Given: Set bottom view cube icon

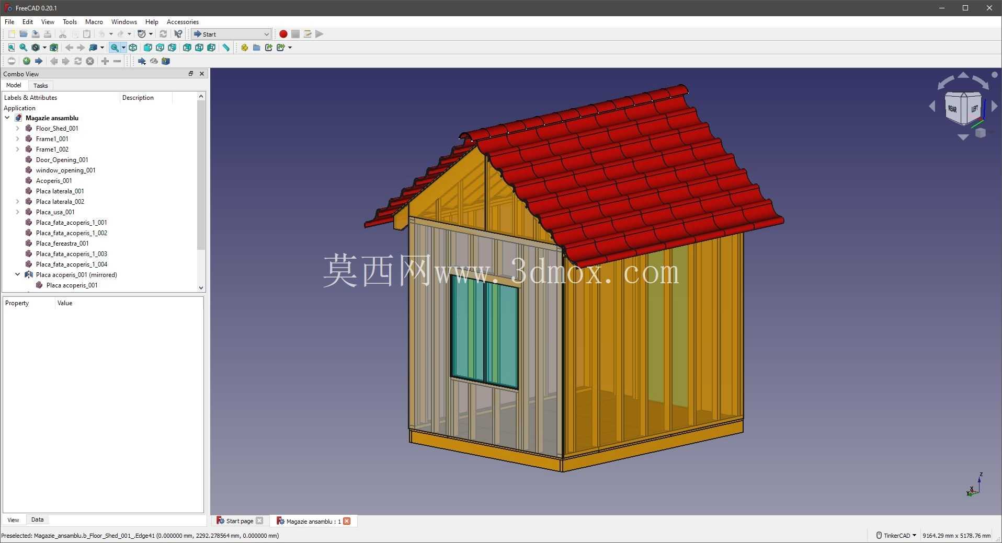Looking at the screenshot, I should click(199, 48).
